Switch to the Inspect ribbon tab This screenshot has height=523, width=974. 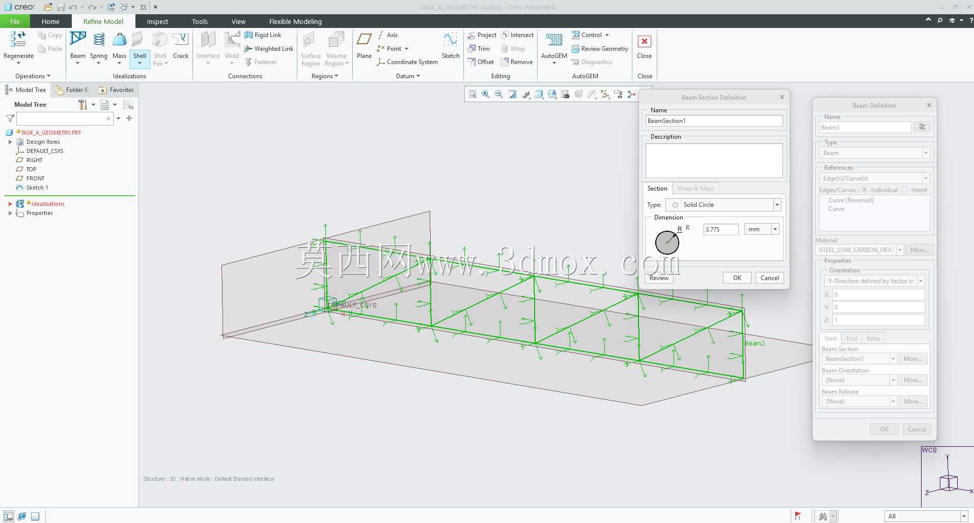click(x=157, y=21)
